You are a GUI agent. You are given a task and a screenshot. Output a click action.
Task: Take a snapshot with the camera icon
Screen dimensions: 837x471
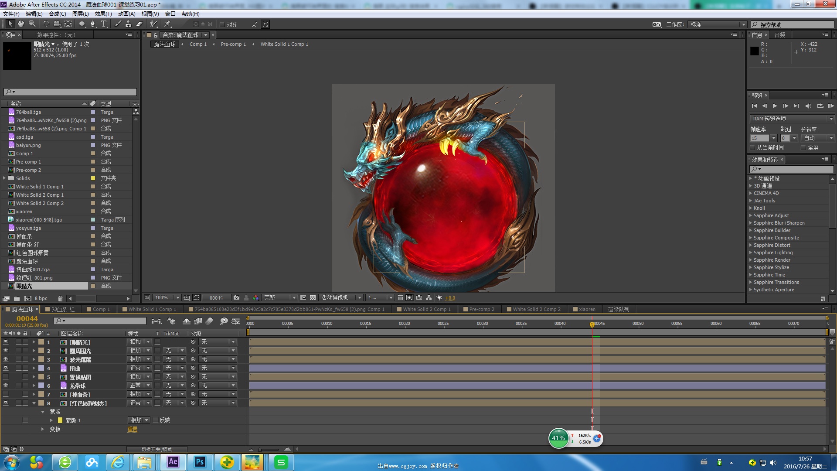click(x=236, y=298)
